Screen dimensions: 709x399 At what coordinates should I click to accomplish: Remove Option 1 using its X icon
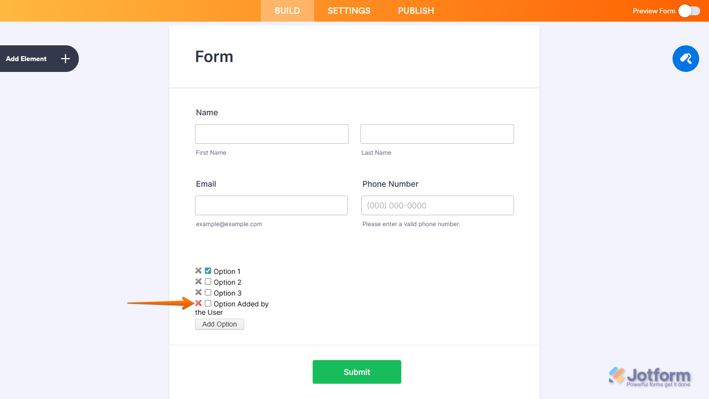198,270
